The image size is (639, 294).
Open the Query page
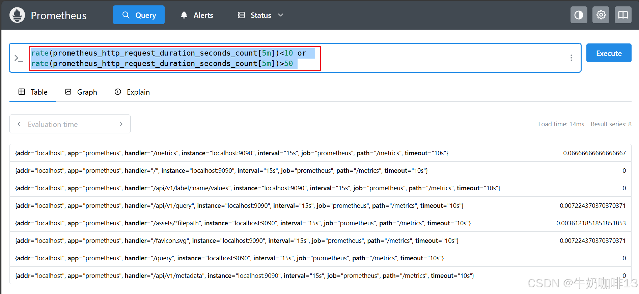[139, 15]
